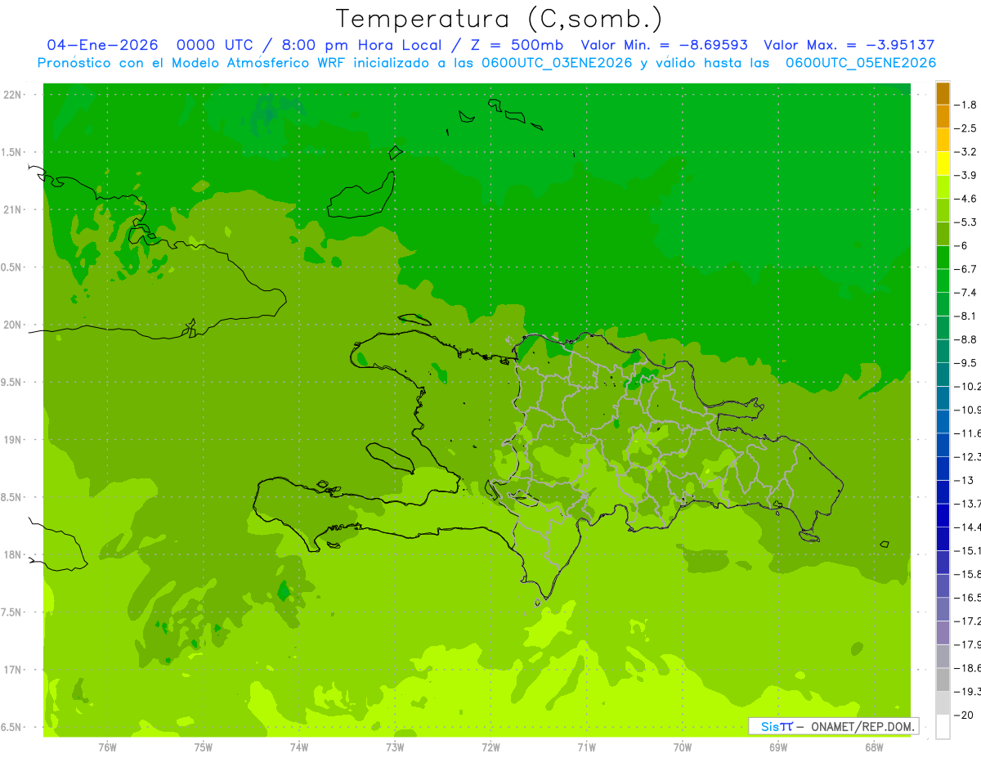Click the "ONAMET/REP.DOM." credit label

[862, 727]
